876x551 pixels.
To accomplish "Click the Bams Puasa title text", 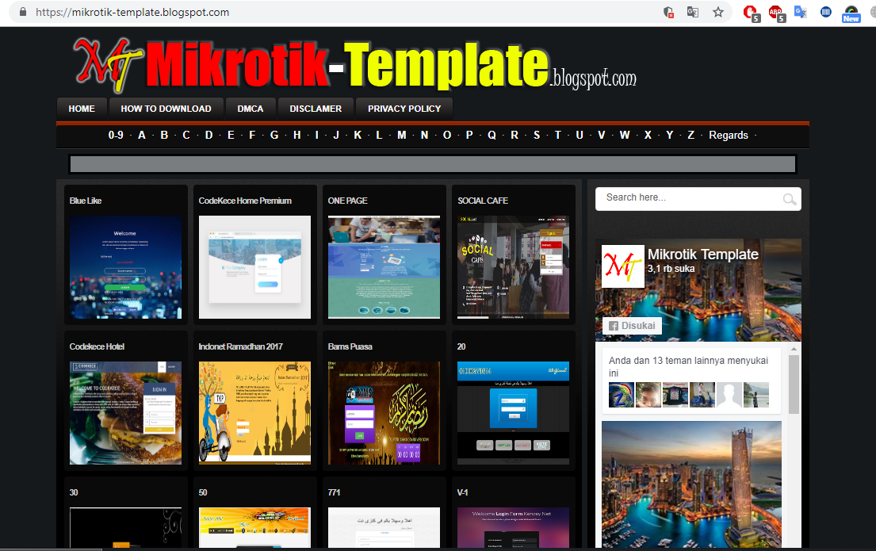I will click(x=350, y=346).
